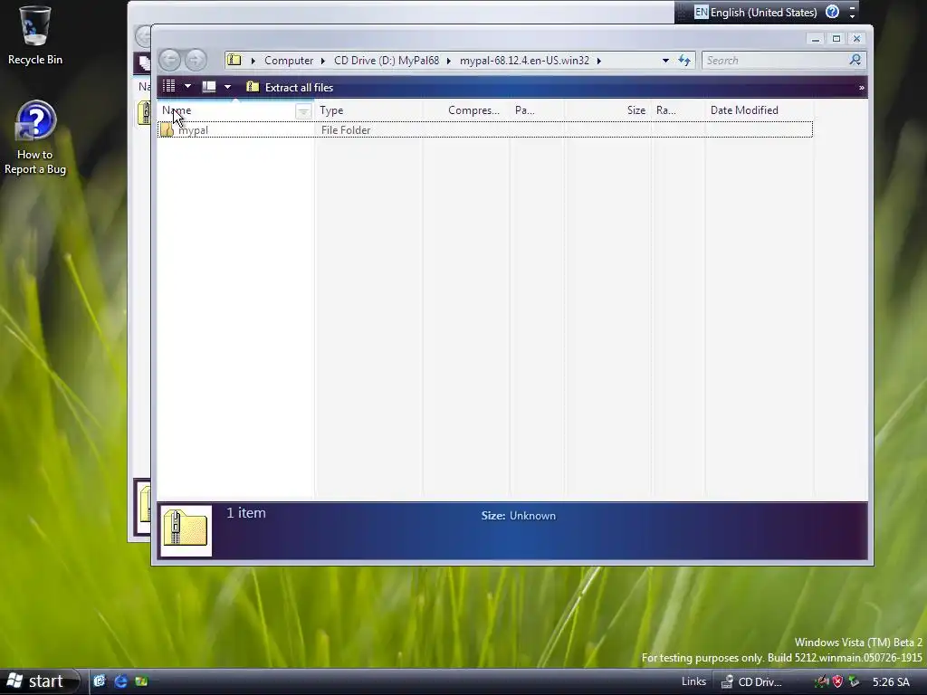Sort by the Date Modified column header
Screen dimensions: 927x695
[x=760, y=110]
